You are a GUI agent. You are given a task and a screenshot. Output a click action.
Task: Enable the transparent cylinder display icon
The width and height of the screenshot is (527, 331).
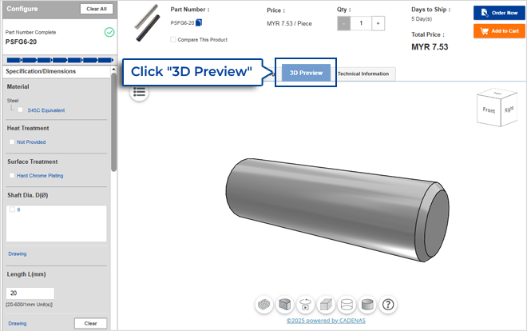[347, 305]
